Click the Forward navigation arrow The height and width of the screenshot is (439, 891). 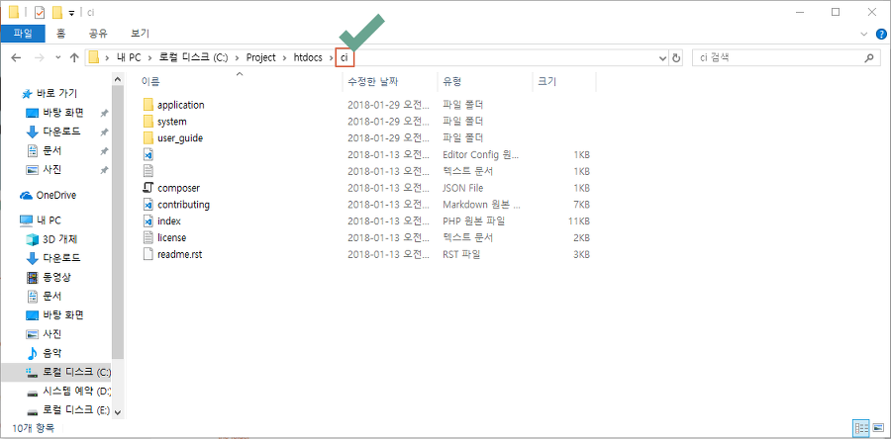40,58
